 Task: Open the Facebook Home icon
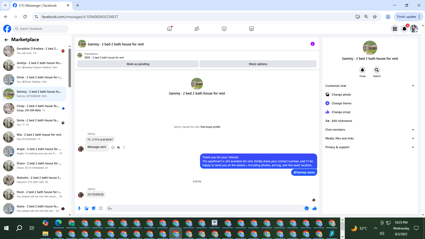tap(169, 29)
